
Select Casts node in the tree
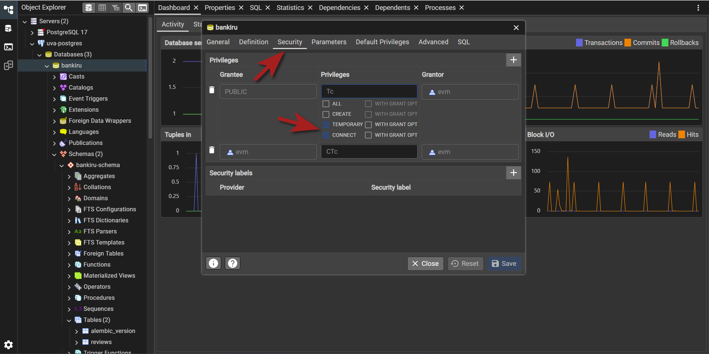(x=76, y=76)
